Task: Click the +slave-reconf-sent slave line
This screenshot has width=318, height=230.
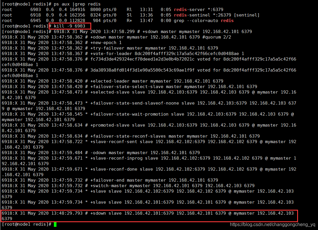Action: click(x=149, y=144)
